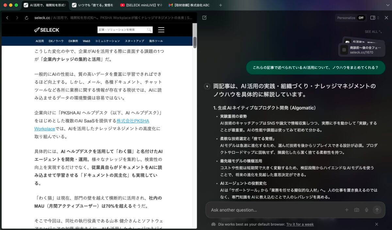Click the user question message bubble

(316, 68)
